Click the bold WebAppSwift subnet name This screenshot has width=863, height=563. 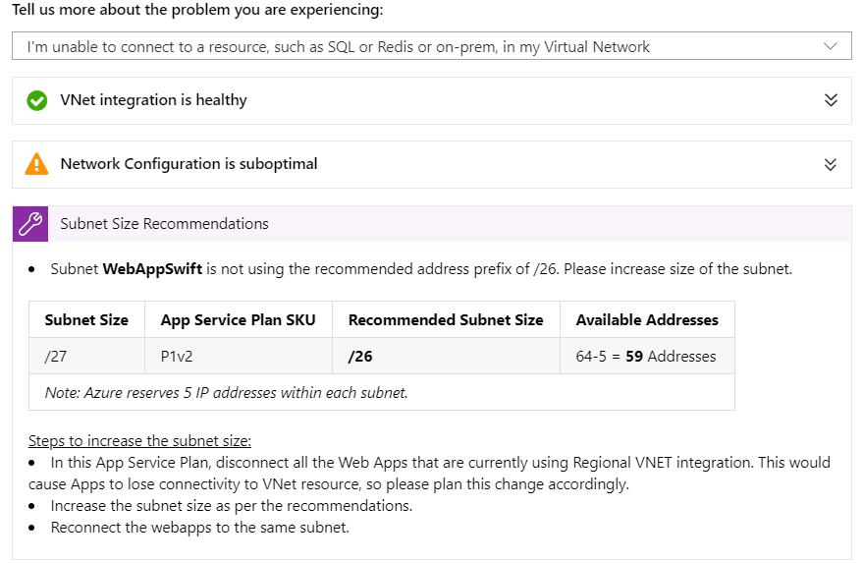click(x=152, y=269)
